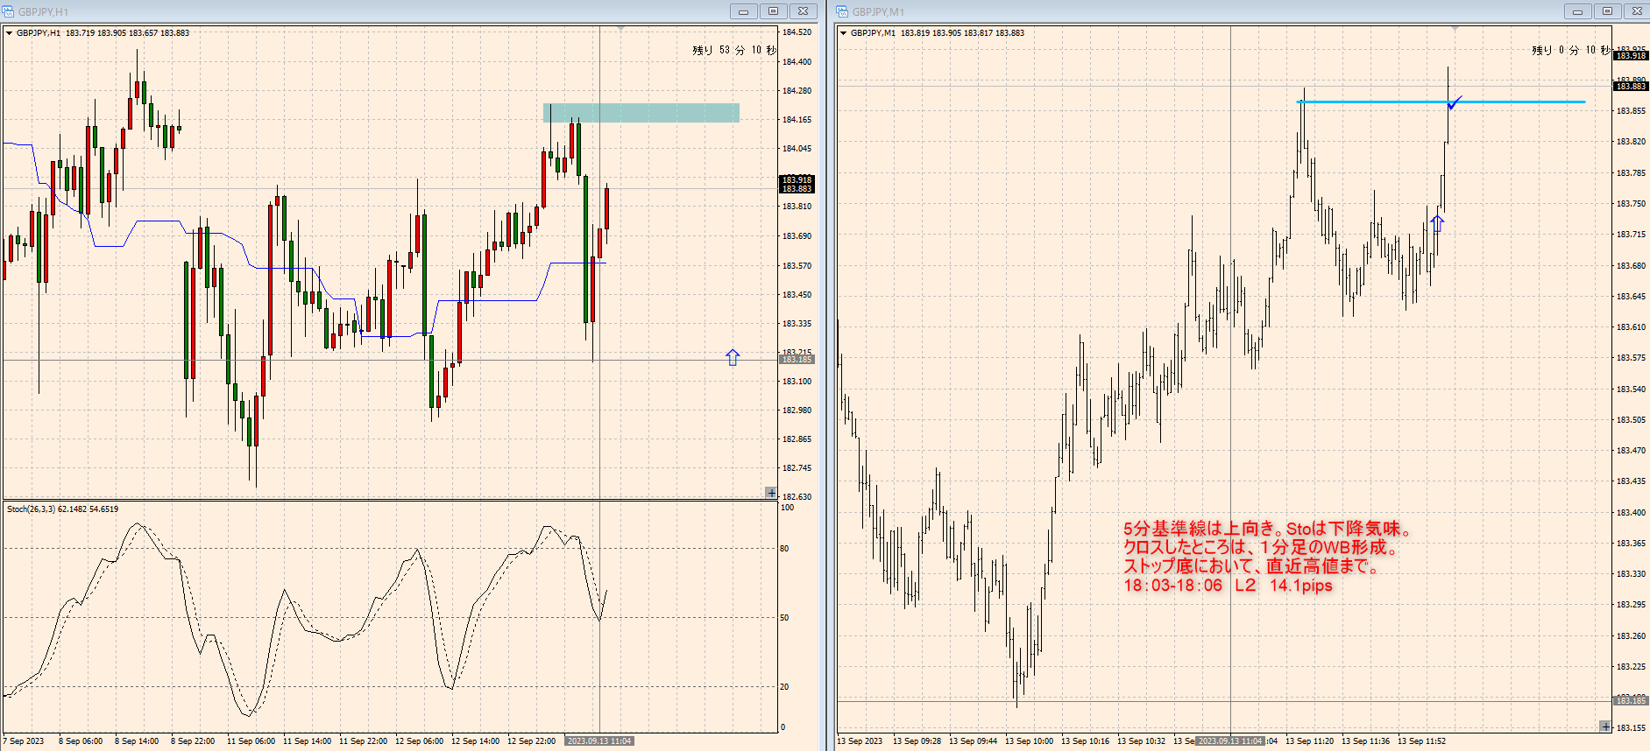Click the plus button at M1 chart corner
This screenshot has width=1650, height=751.
pyautogui.click(x=1605, y=726)
